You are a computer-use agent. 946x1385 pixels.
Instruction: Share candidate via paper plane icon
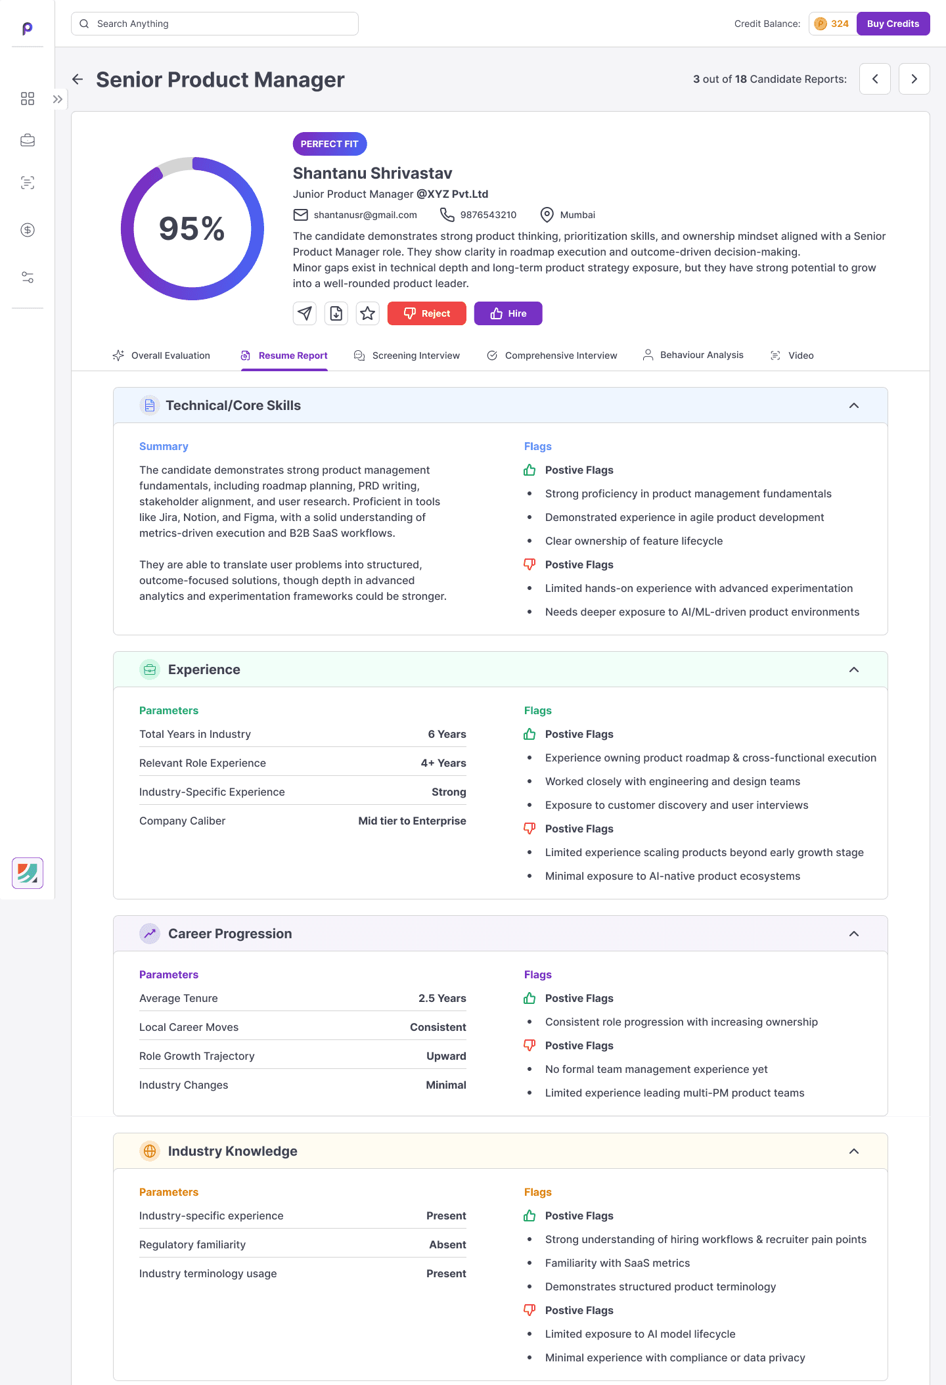coord(305,313)
